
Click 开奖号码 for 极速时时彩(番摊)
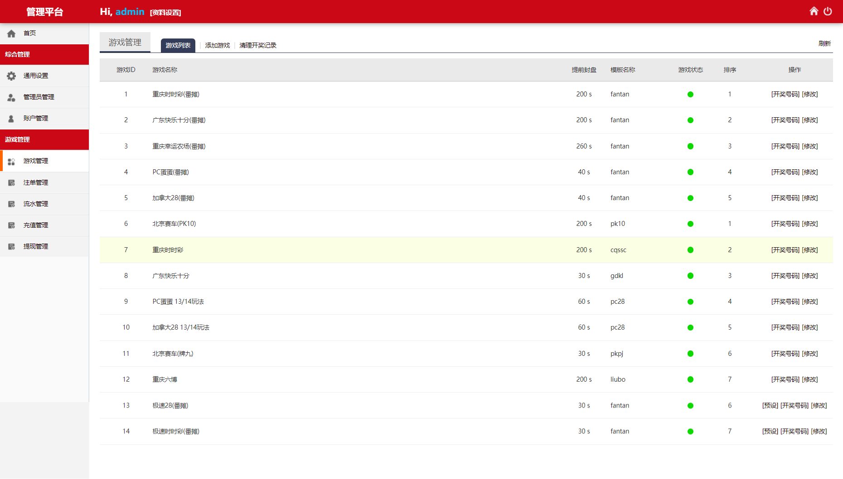click(x=794, y=431)
